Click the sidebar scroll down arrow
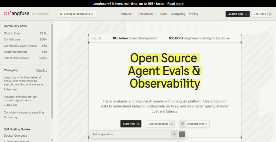 coord(52,140)
